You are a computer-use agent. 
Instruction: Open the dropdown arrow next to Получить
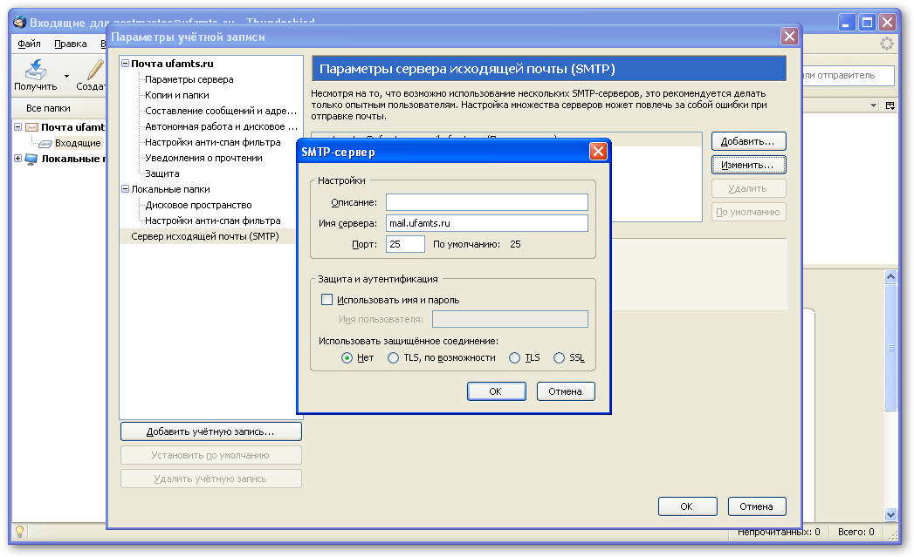(66, 76)
